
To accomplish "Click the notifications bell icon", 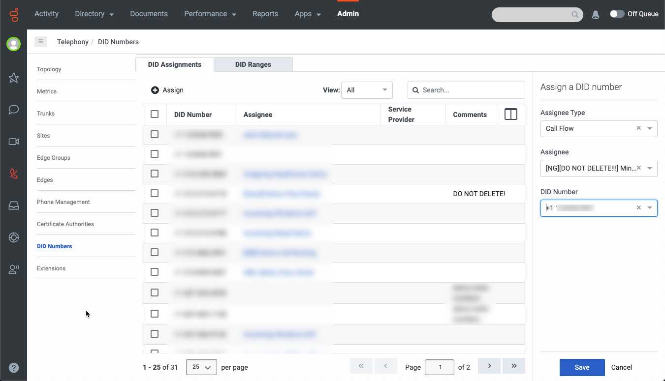I will tap(596, 15).
